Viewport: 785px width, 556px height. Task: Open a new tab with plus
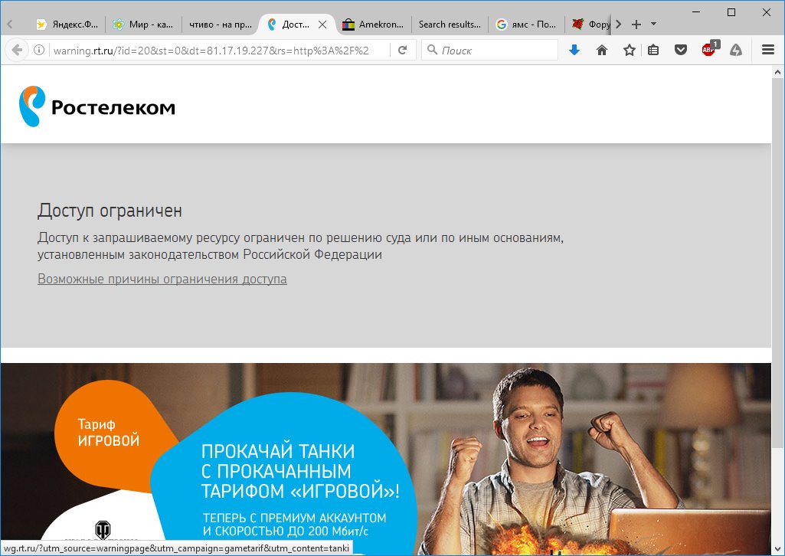click(x=636, y=24)
